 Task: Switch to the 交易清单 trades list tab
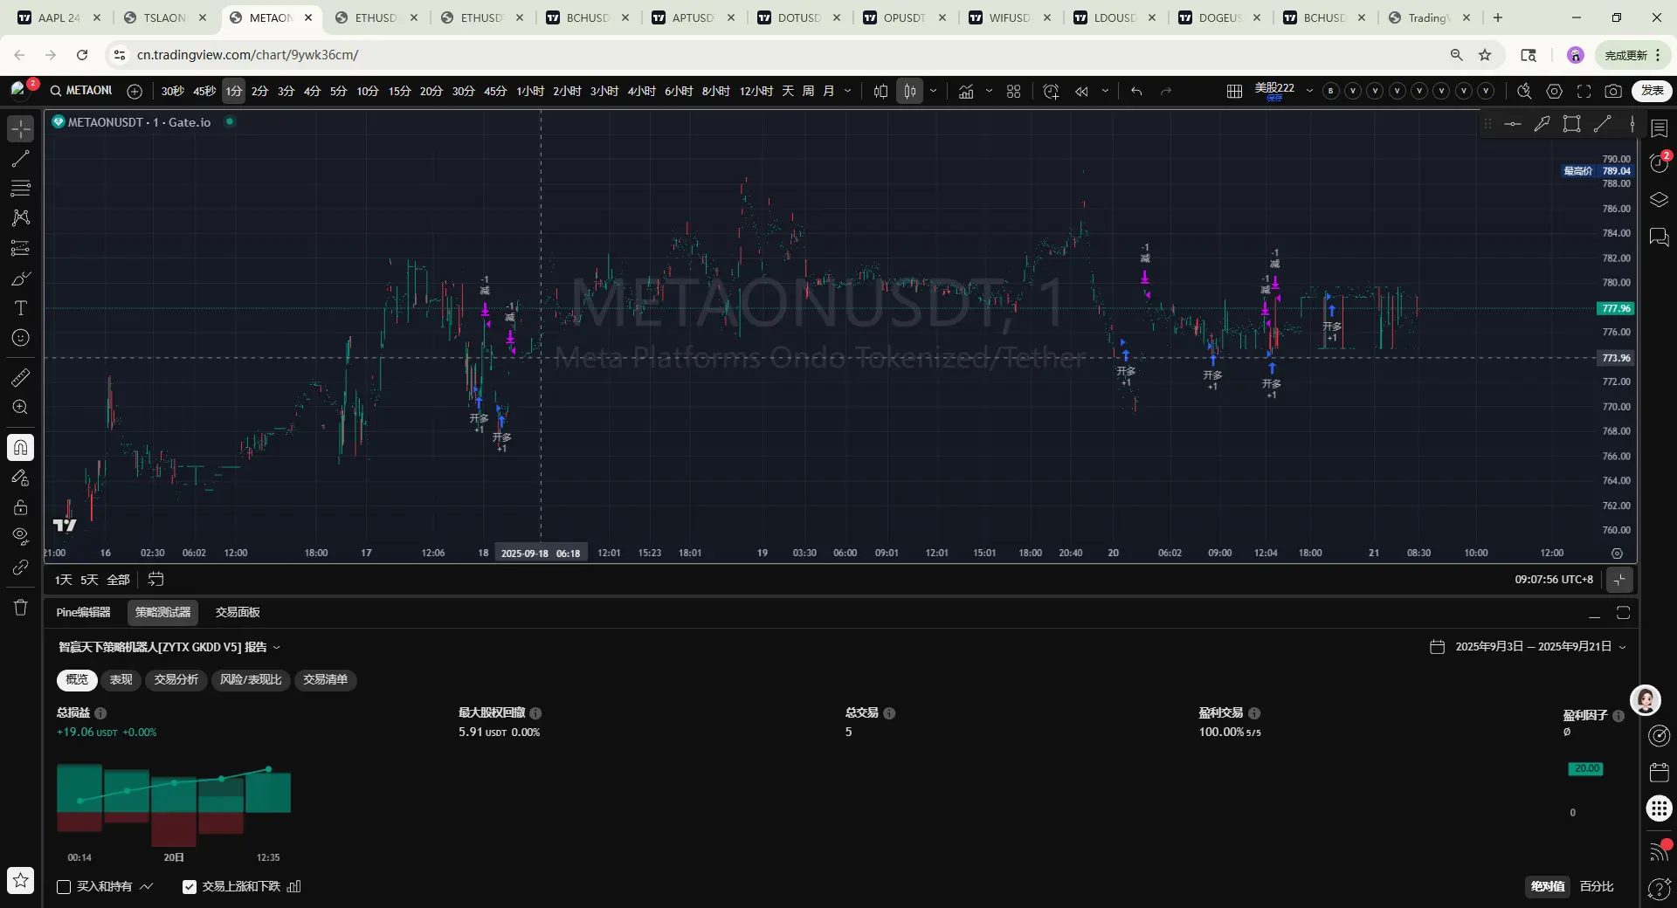coord(325,679)
